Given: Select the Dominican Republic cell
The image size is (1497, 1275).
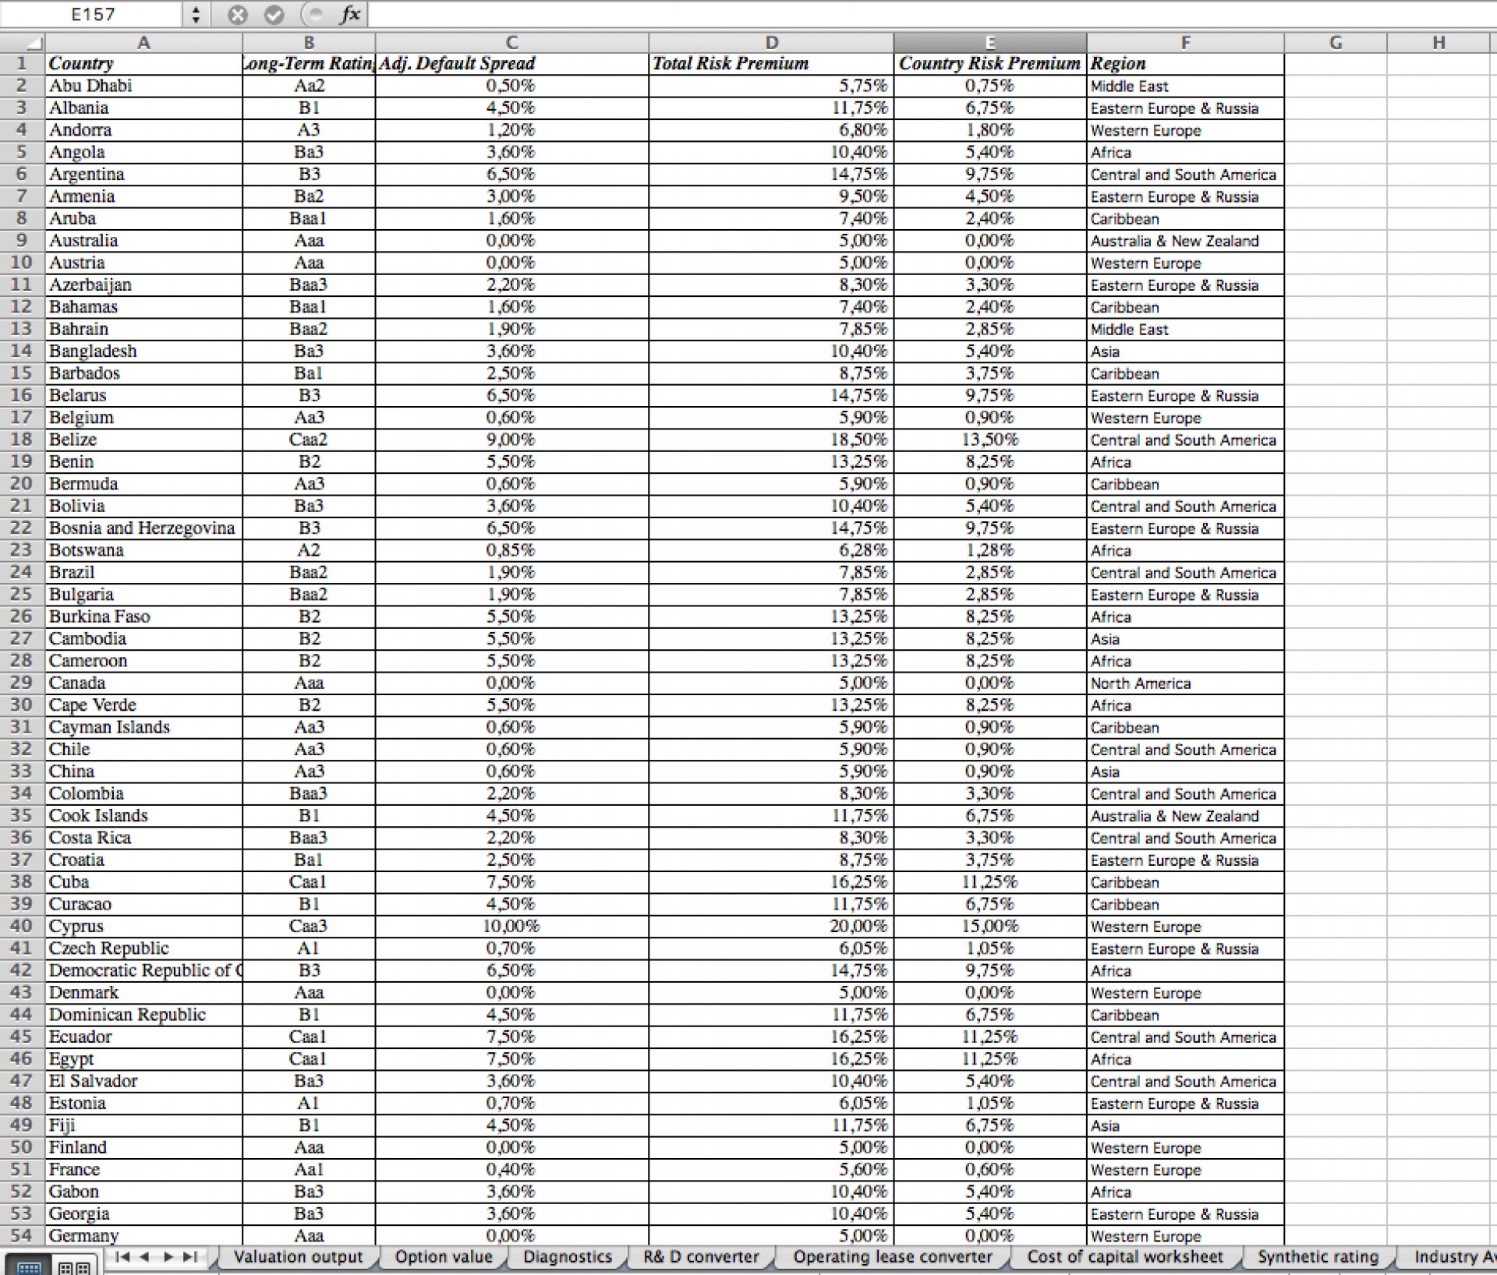Looking at the screenshot, I should click(143, 1015).
